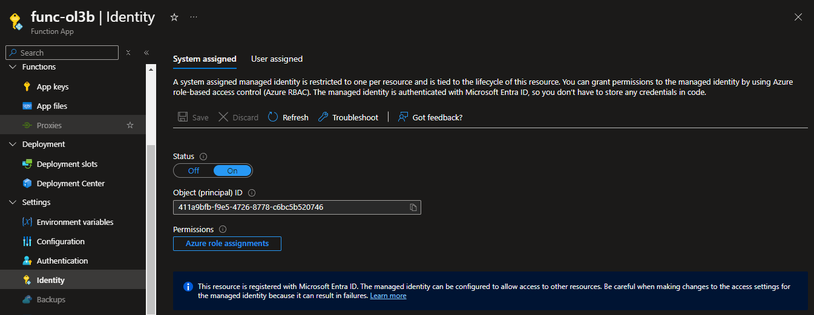Open Configuration settings
814x315 pixels.
[x=61, y=241]
